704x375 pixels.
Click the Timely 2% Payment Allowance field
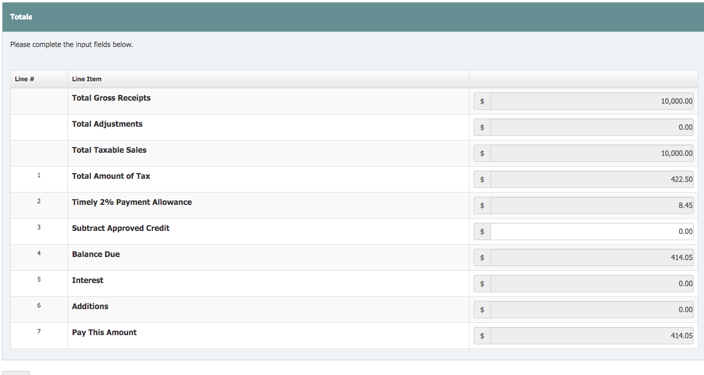(592, 205)
